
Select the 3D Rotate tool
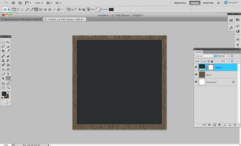pyautogui.click(x=3, y=84)
